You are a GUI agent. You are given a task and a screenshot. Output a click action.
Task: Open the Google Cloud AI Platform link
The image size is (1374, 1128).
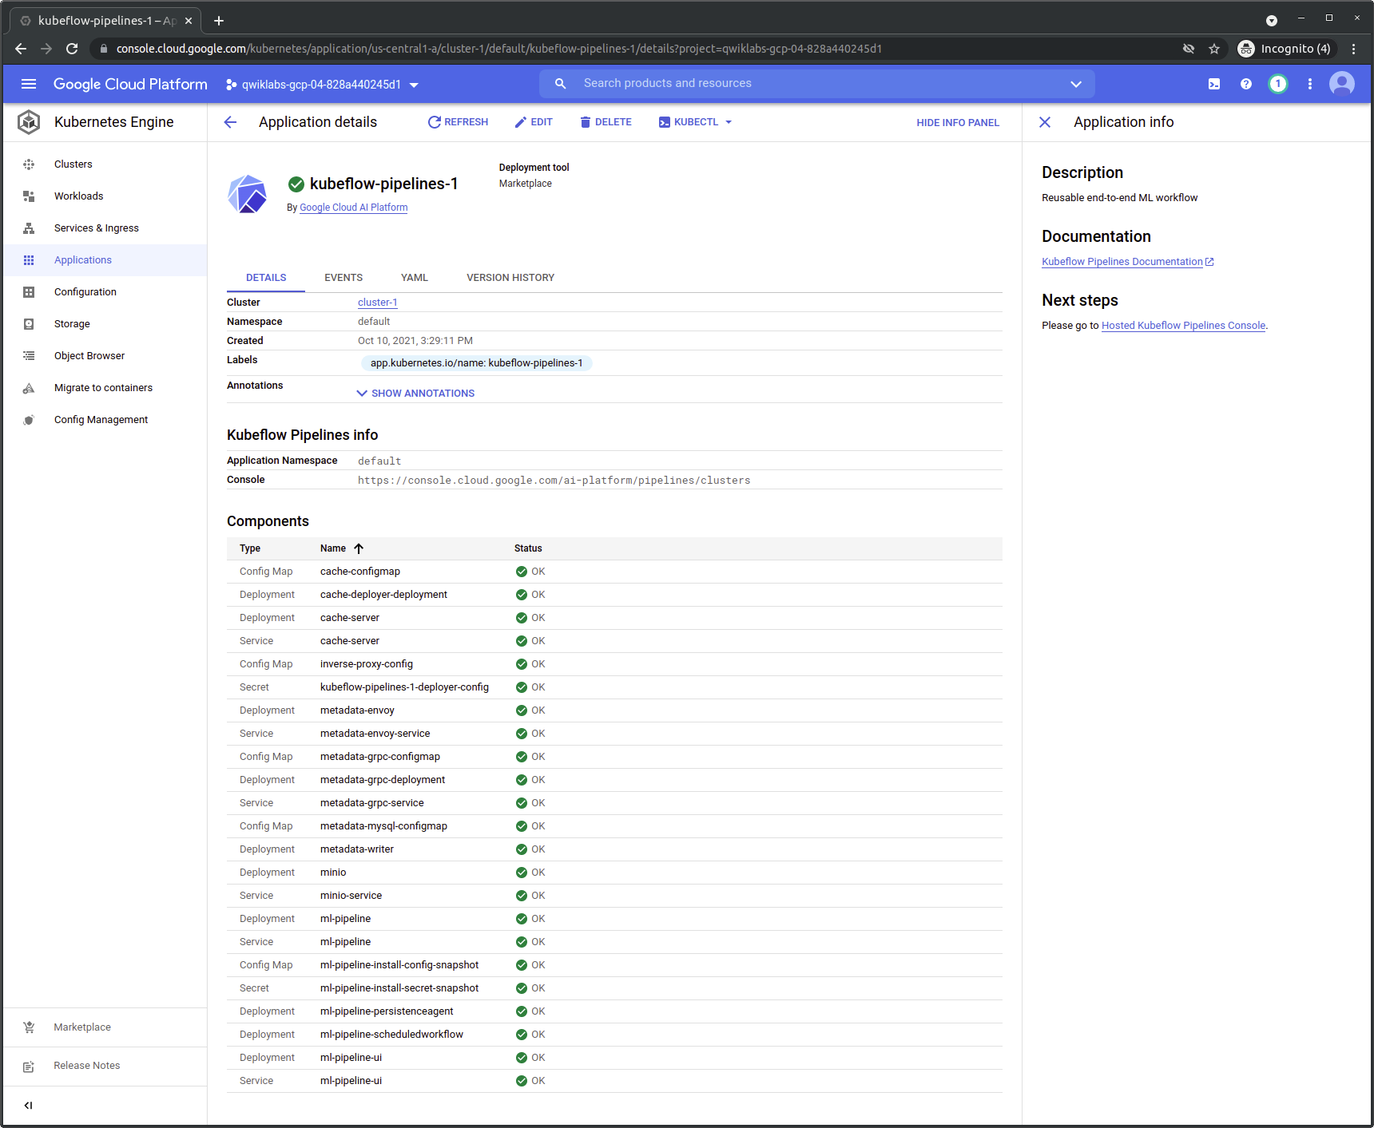[x=354, y=208]
